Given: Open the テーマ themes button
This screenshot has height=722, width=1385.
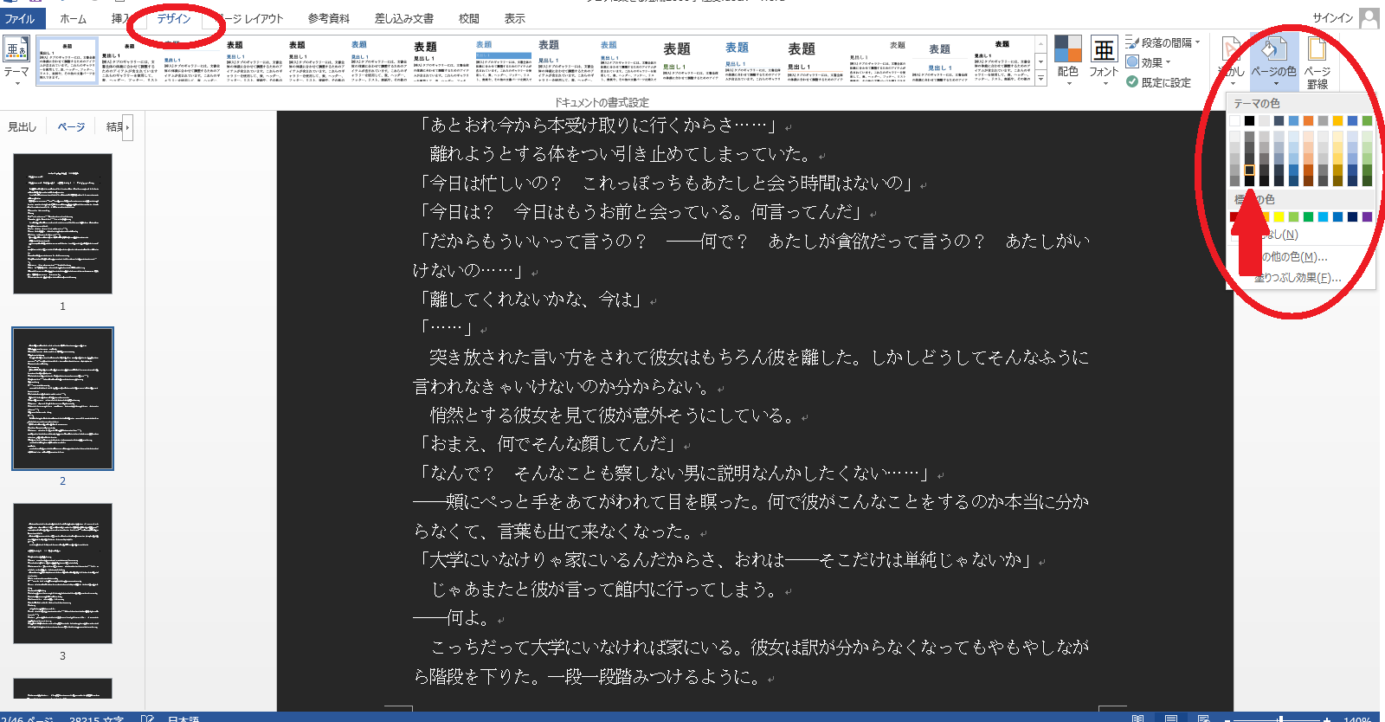Looking at the screenshot, I should [16, 59].
